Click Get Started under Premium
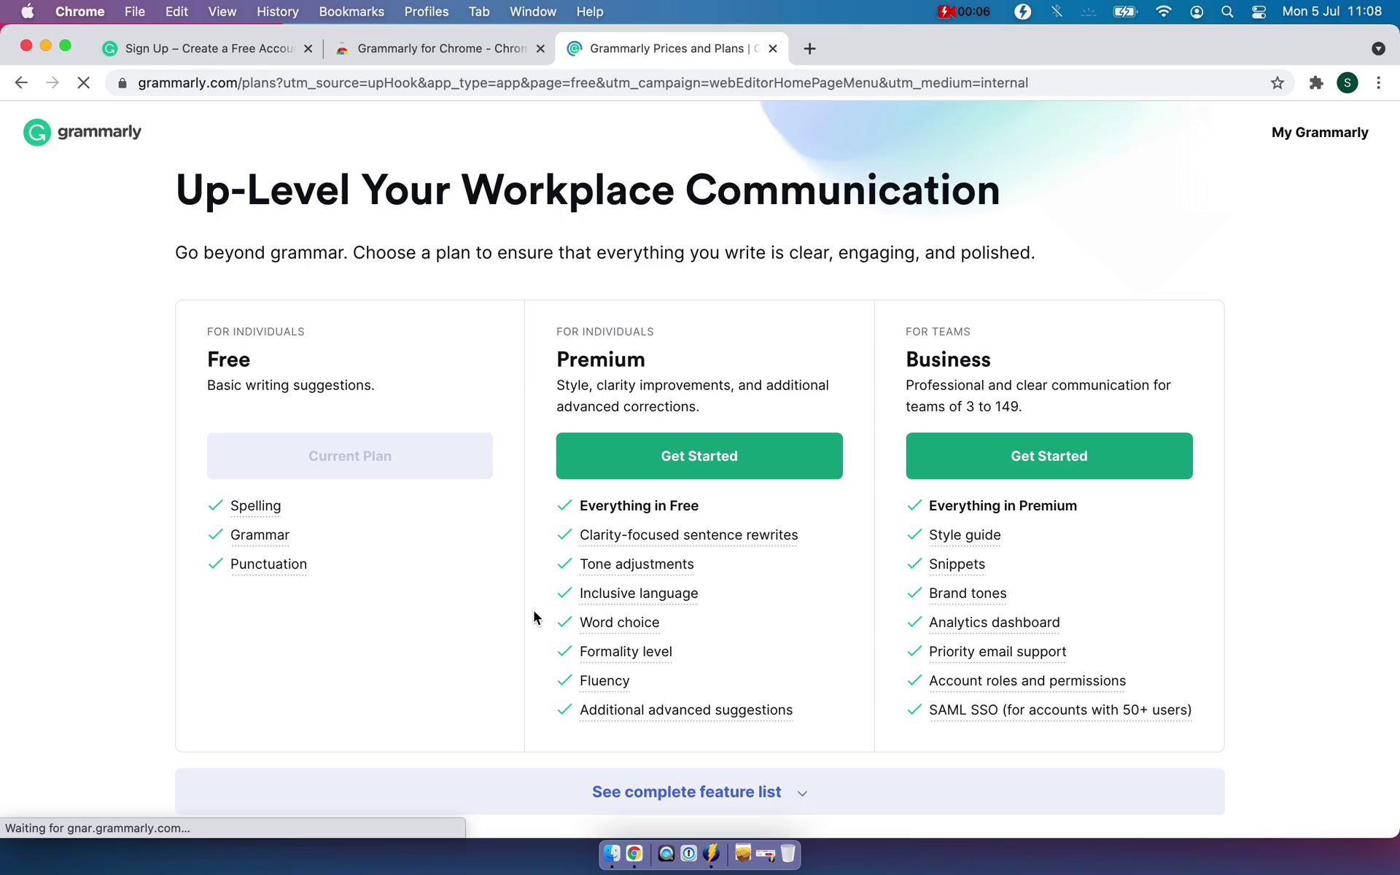The width and height of the screenshot is (1400, 875). (x=699, y=456)
